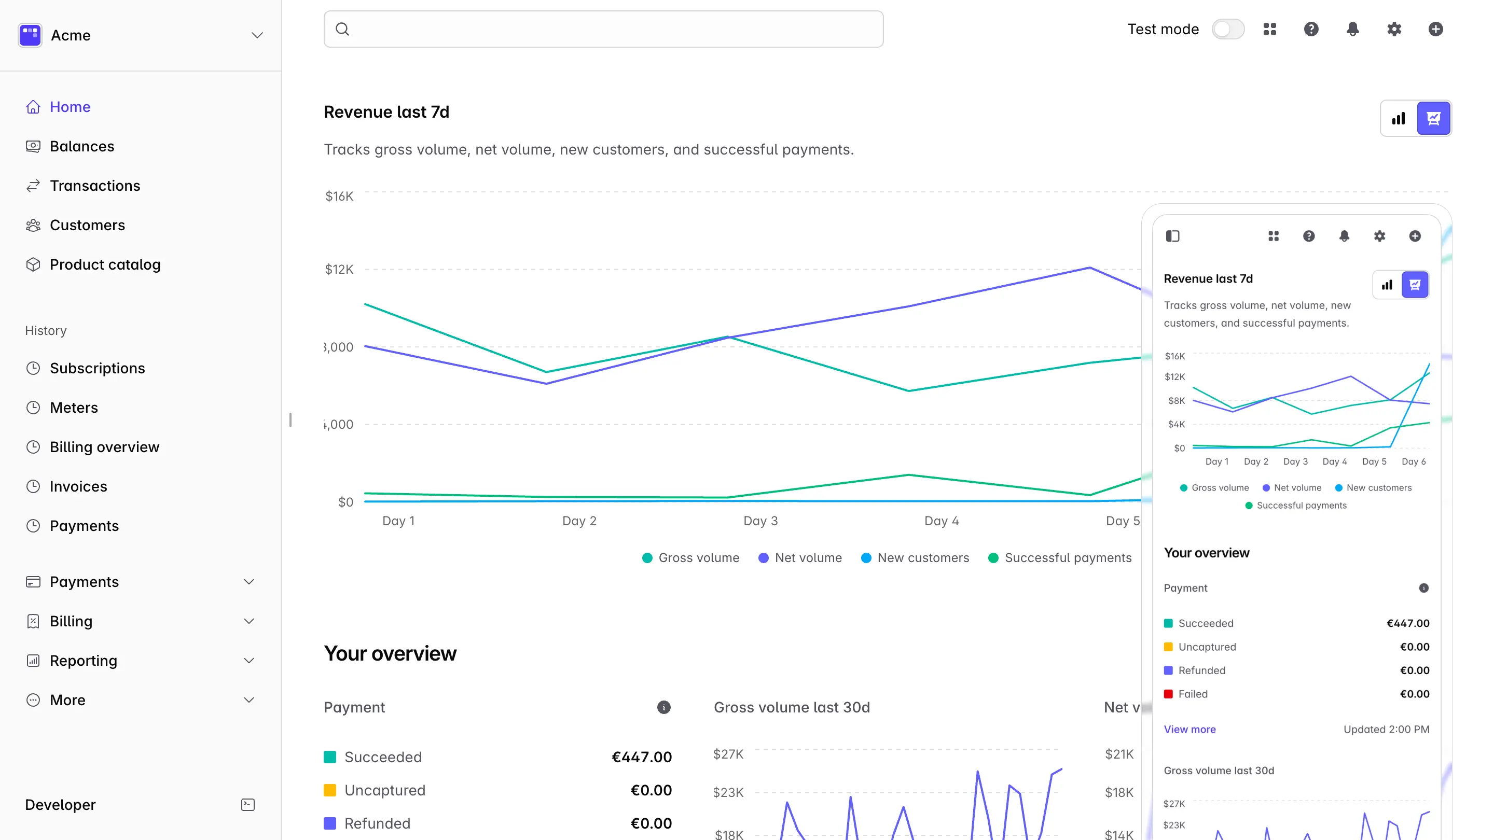
Task: Open Developer terminal icon in sidebar
Action: 247,804
